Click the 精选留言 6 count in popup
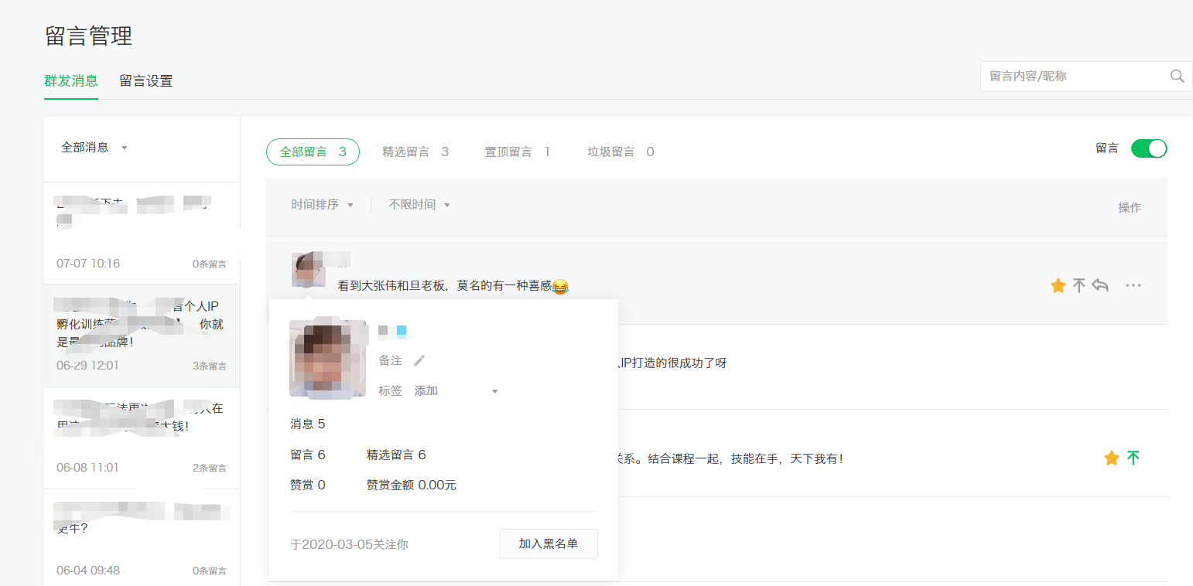 point(396,455)
